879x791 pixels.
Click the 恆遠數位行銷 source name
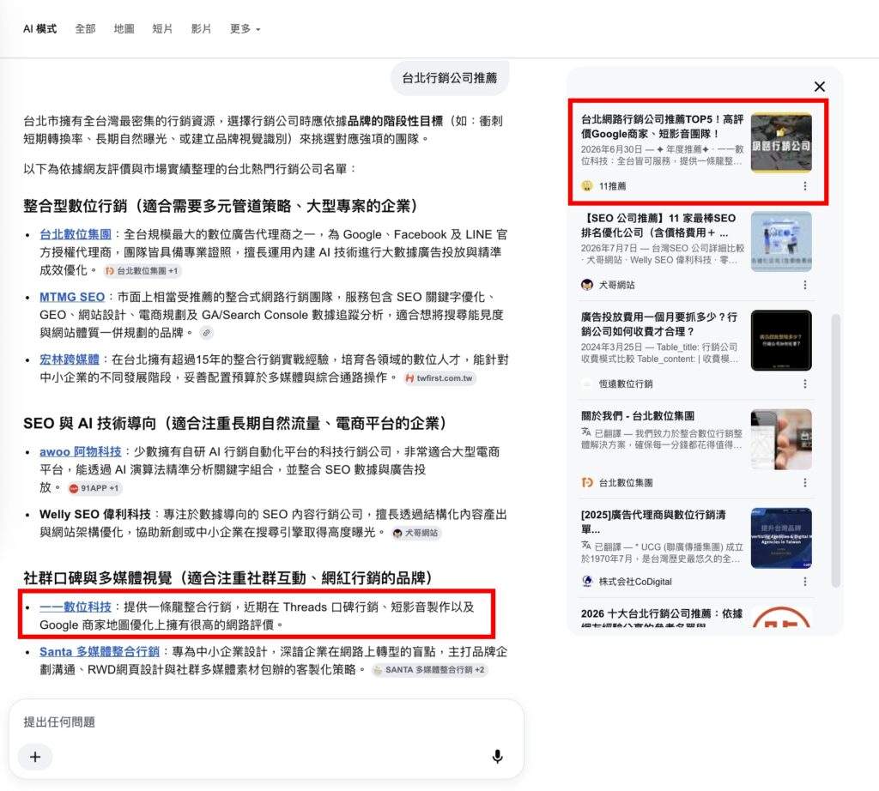click(626, 383)
